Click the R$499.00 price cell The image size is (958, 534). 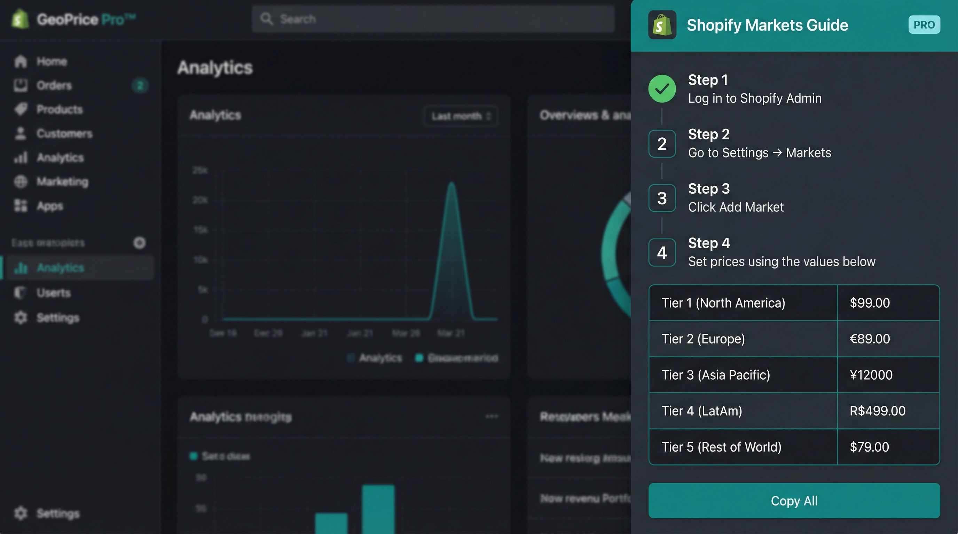click(x=888, y=411)
